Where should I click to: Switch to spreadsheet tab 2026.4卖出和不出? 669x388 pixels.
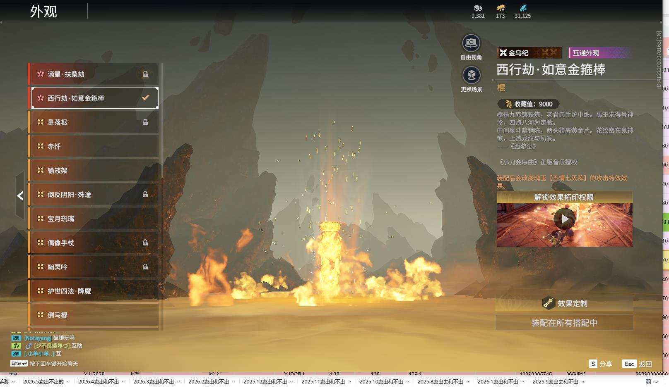click(99, 382)
